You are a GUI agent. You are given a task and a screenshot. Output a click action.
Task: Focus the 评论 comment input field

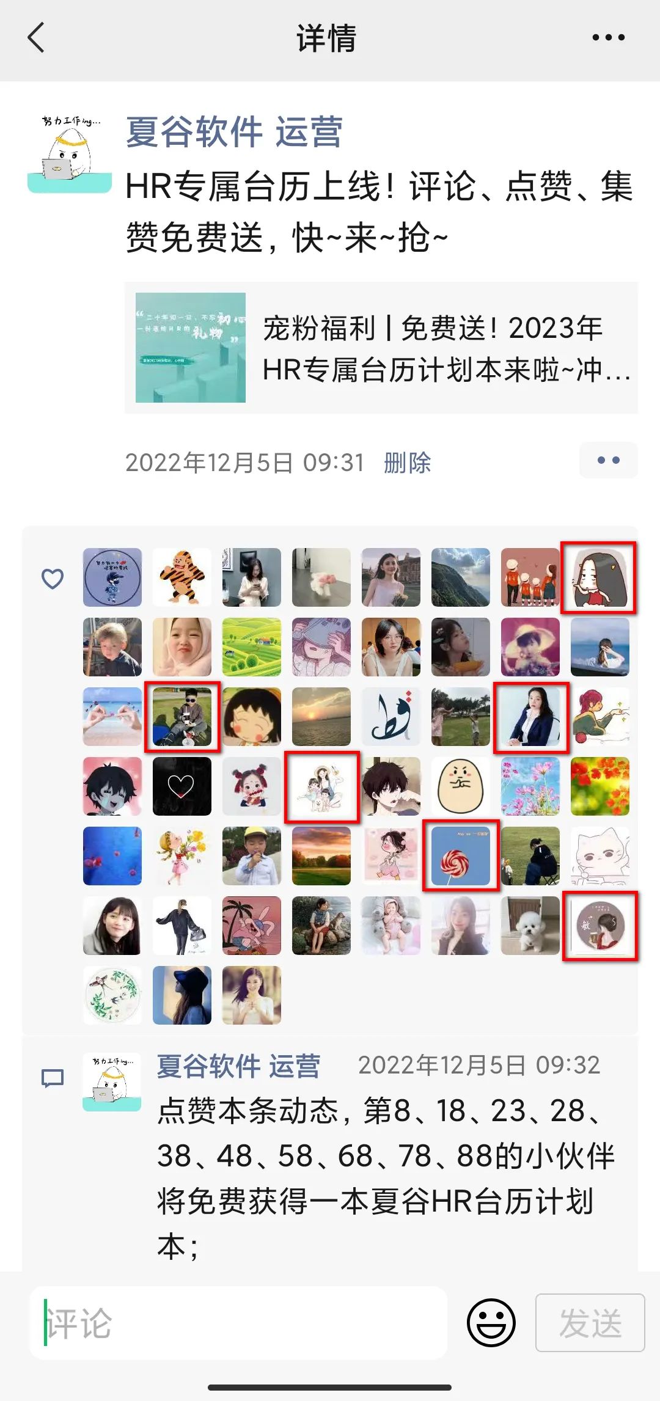coord(238,1322)
